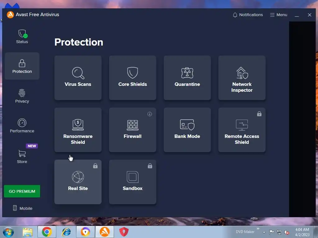This screenshot has width=318, height=238.
Task: Click the download arrow on Firewall tile
Action: click(x=150, y=114)
